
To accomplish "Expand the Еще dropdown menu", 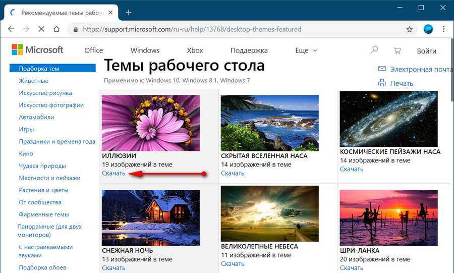I will point(306,50).
